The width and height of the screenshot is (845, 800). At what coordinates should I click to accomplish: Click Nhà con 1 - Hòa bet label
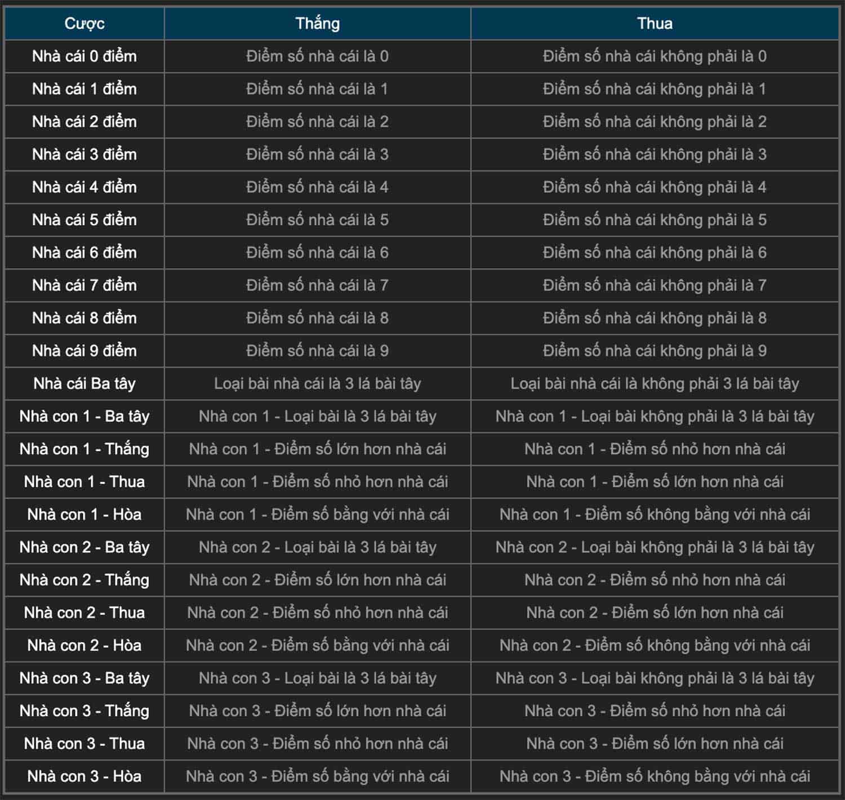click(x=84, y=514)
